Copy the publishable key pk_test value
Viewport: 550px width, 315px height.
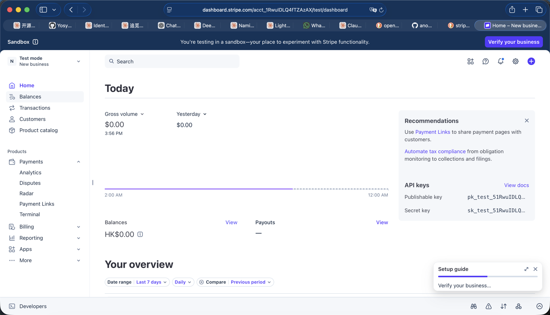point(496,197)
